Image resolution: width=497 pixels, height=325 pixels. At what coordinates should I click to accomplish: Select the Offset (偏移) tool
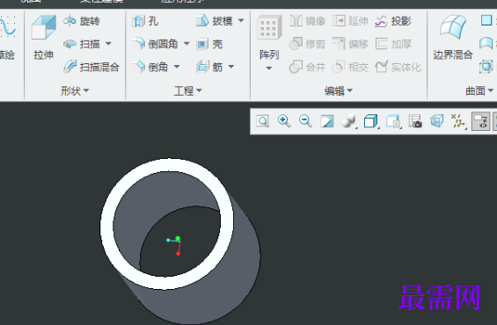tap(350, 44)
